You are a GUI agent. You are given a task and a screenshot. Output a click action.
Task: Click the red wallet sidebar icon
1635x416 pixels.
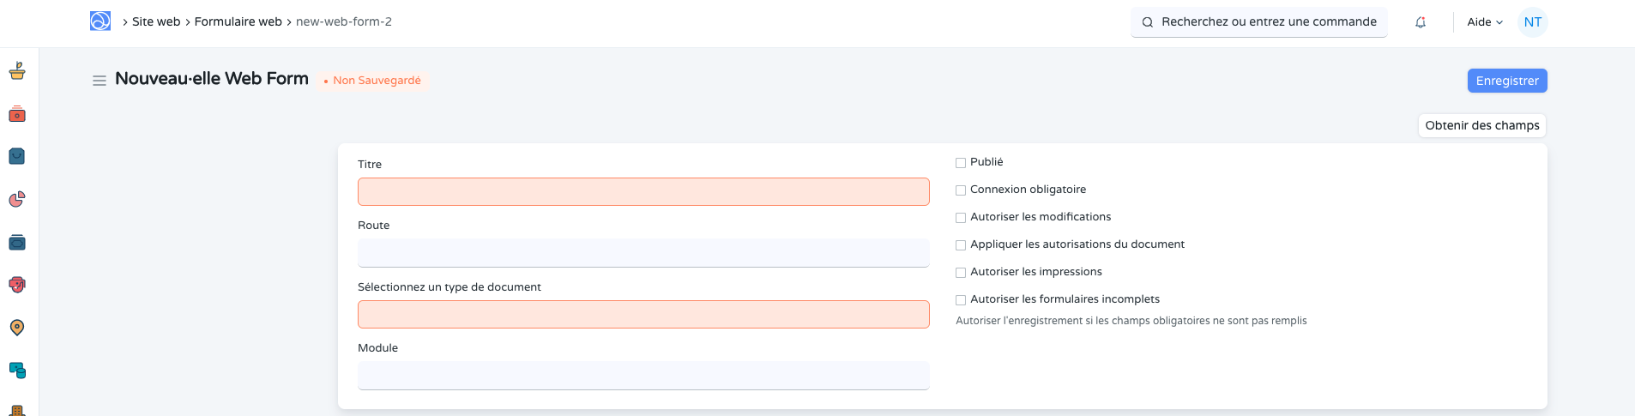17,114
